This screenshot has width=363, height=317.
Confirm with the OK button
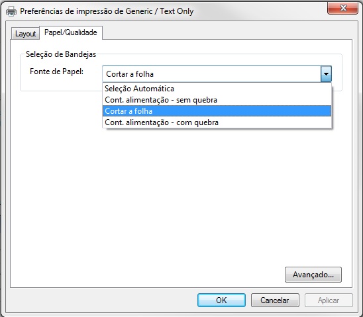(x=221, y=300)
